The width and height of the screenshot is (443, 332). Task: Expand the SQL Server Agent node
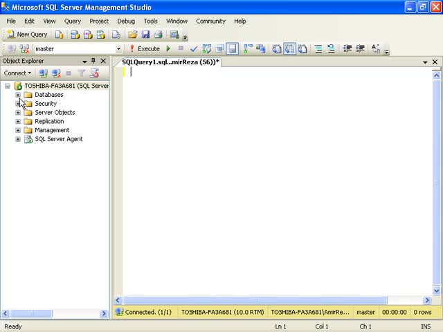(18, 139)
